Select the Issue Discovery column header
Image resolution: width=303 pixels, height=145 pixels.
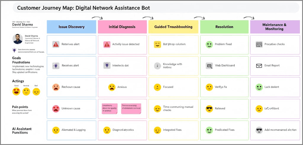[x=72, y=27]
